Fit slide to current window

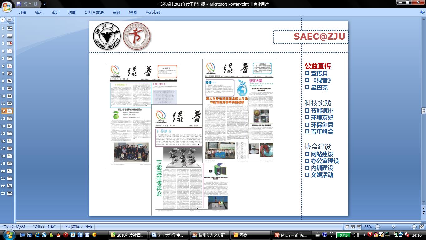coord(421,227)
